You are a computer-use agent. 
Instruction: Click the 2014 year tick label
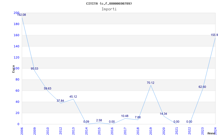[x=86, y=131]
